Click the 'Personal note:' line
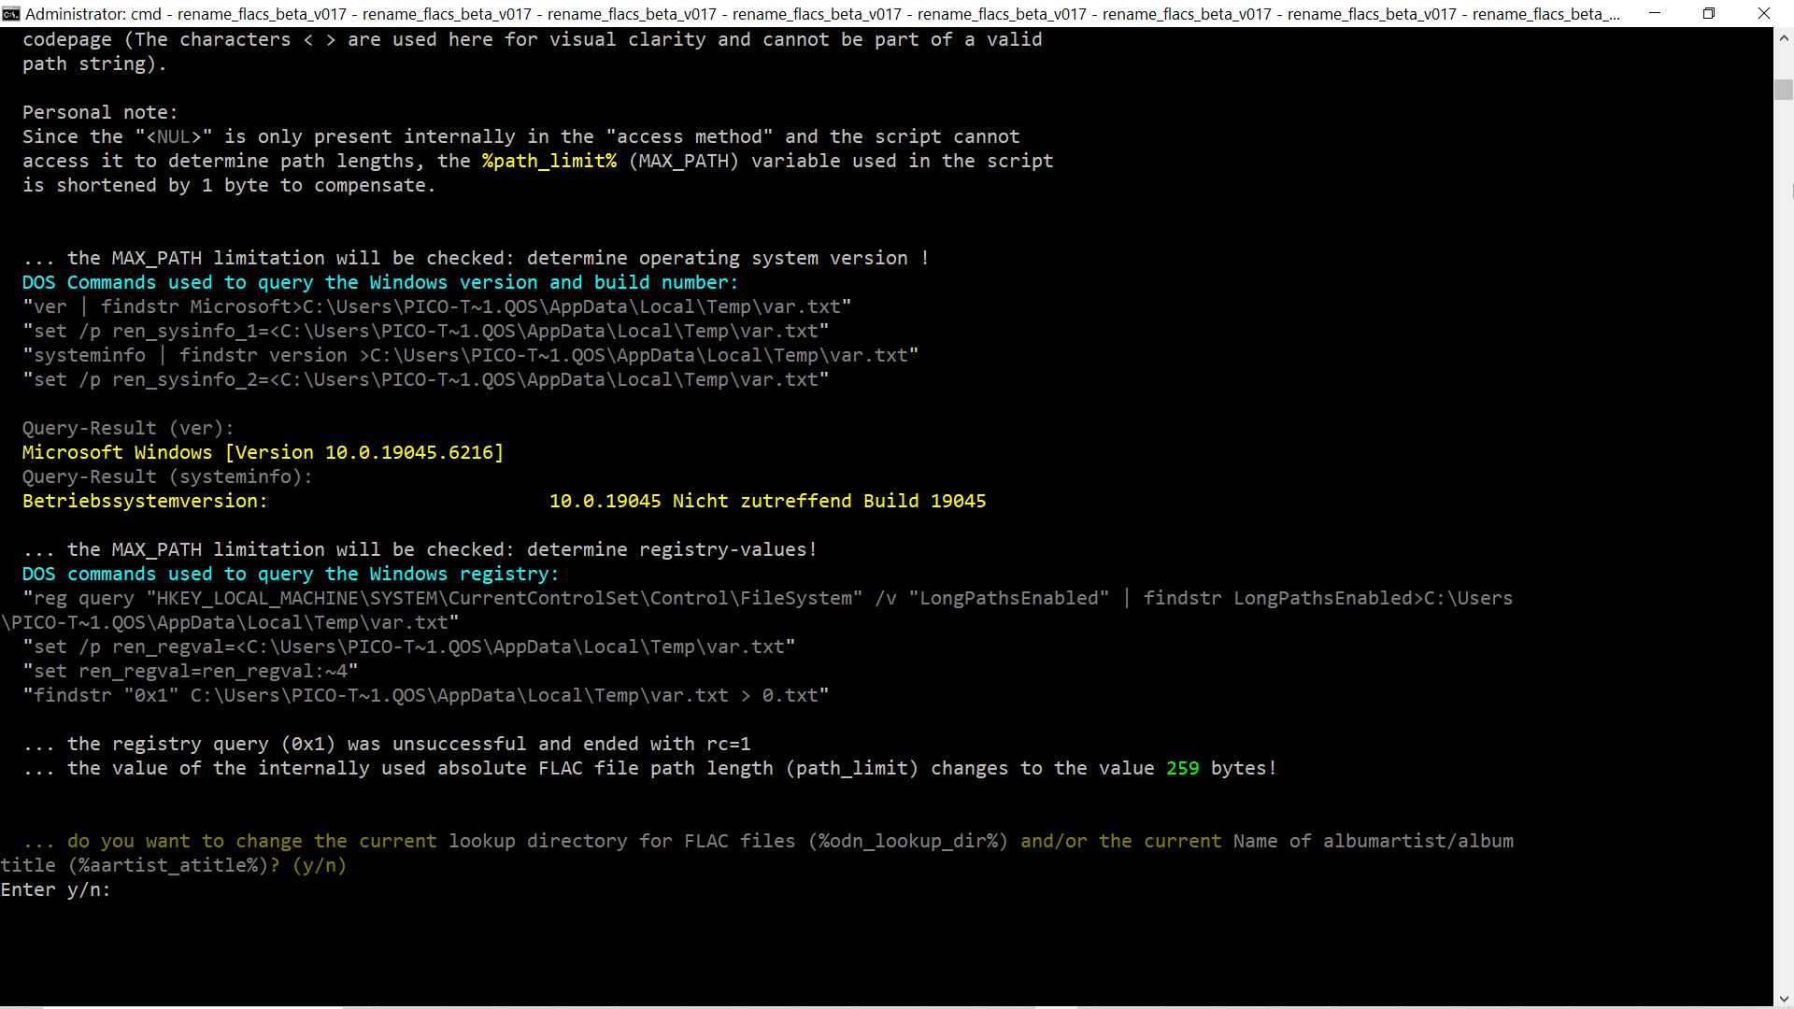This screenshot has width=1794, height=1009. [x=100, y=112]
